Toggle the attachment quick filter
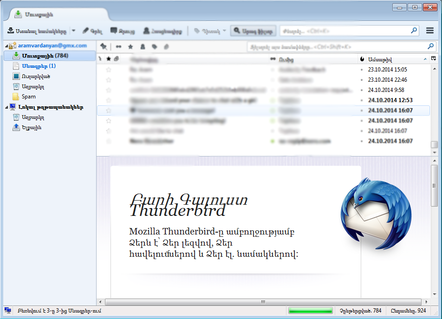The image size is (442, 319). point(166,47)
